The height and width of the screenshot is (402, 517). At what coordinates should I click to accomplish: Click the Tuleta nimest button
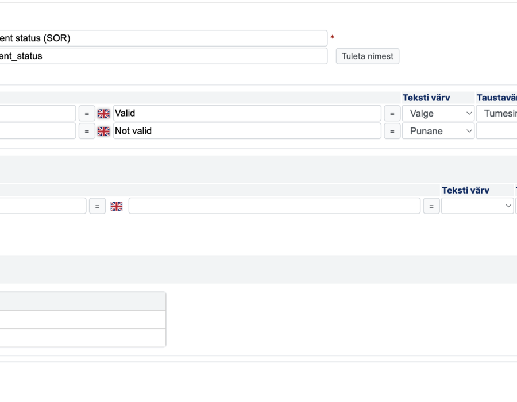point(368,56)
